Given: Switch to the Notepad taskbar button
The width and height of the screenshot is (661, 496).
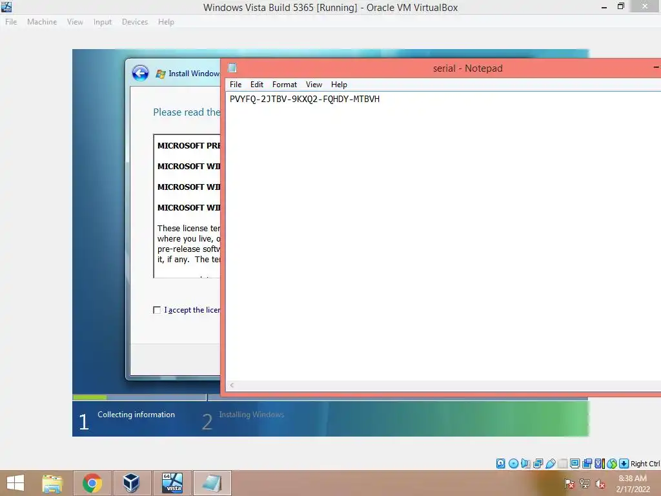Looking at the screenshot, I should click(x=212, y=483).
